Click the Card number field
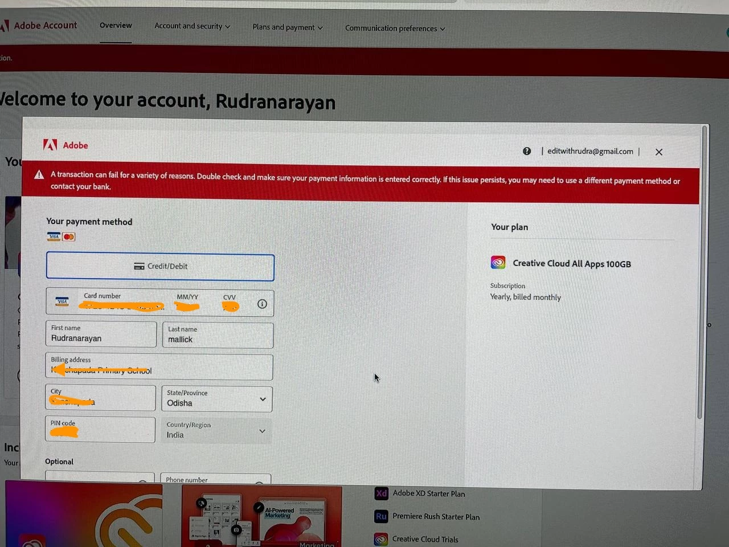729x547 pixels. click(x=124, y=302)
